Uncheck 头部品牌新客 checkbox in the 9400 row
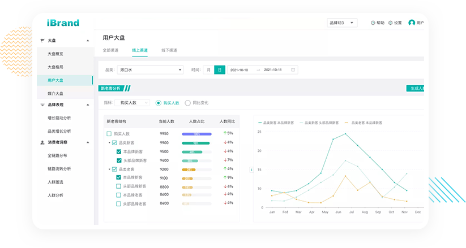Screen dimensions: 466x248 tap(119, 160)
